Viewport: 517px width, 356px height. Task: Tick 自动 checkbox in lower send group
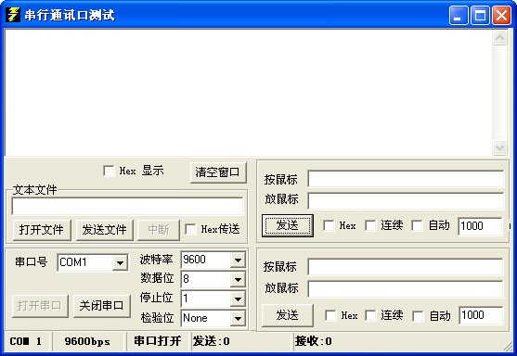(418, 316)
